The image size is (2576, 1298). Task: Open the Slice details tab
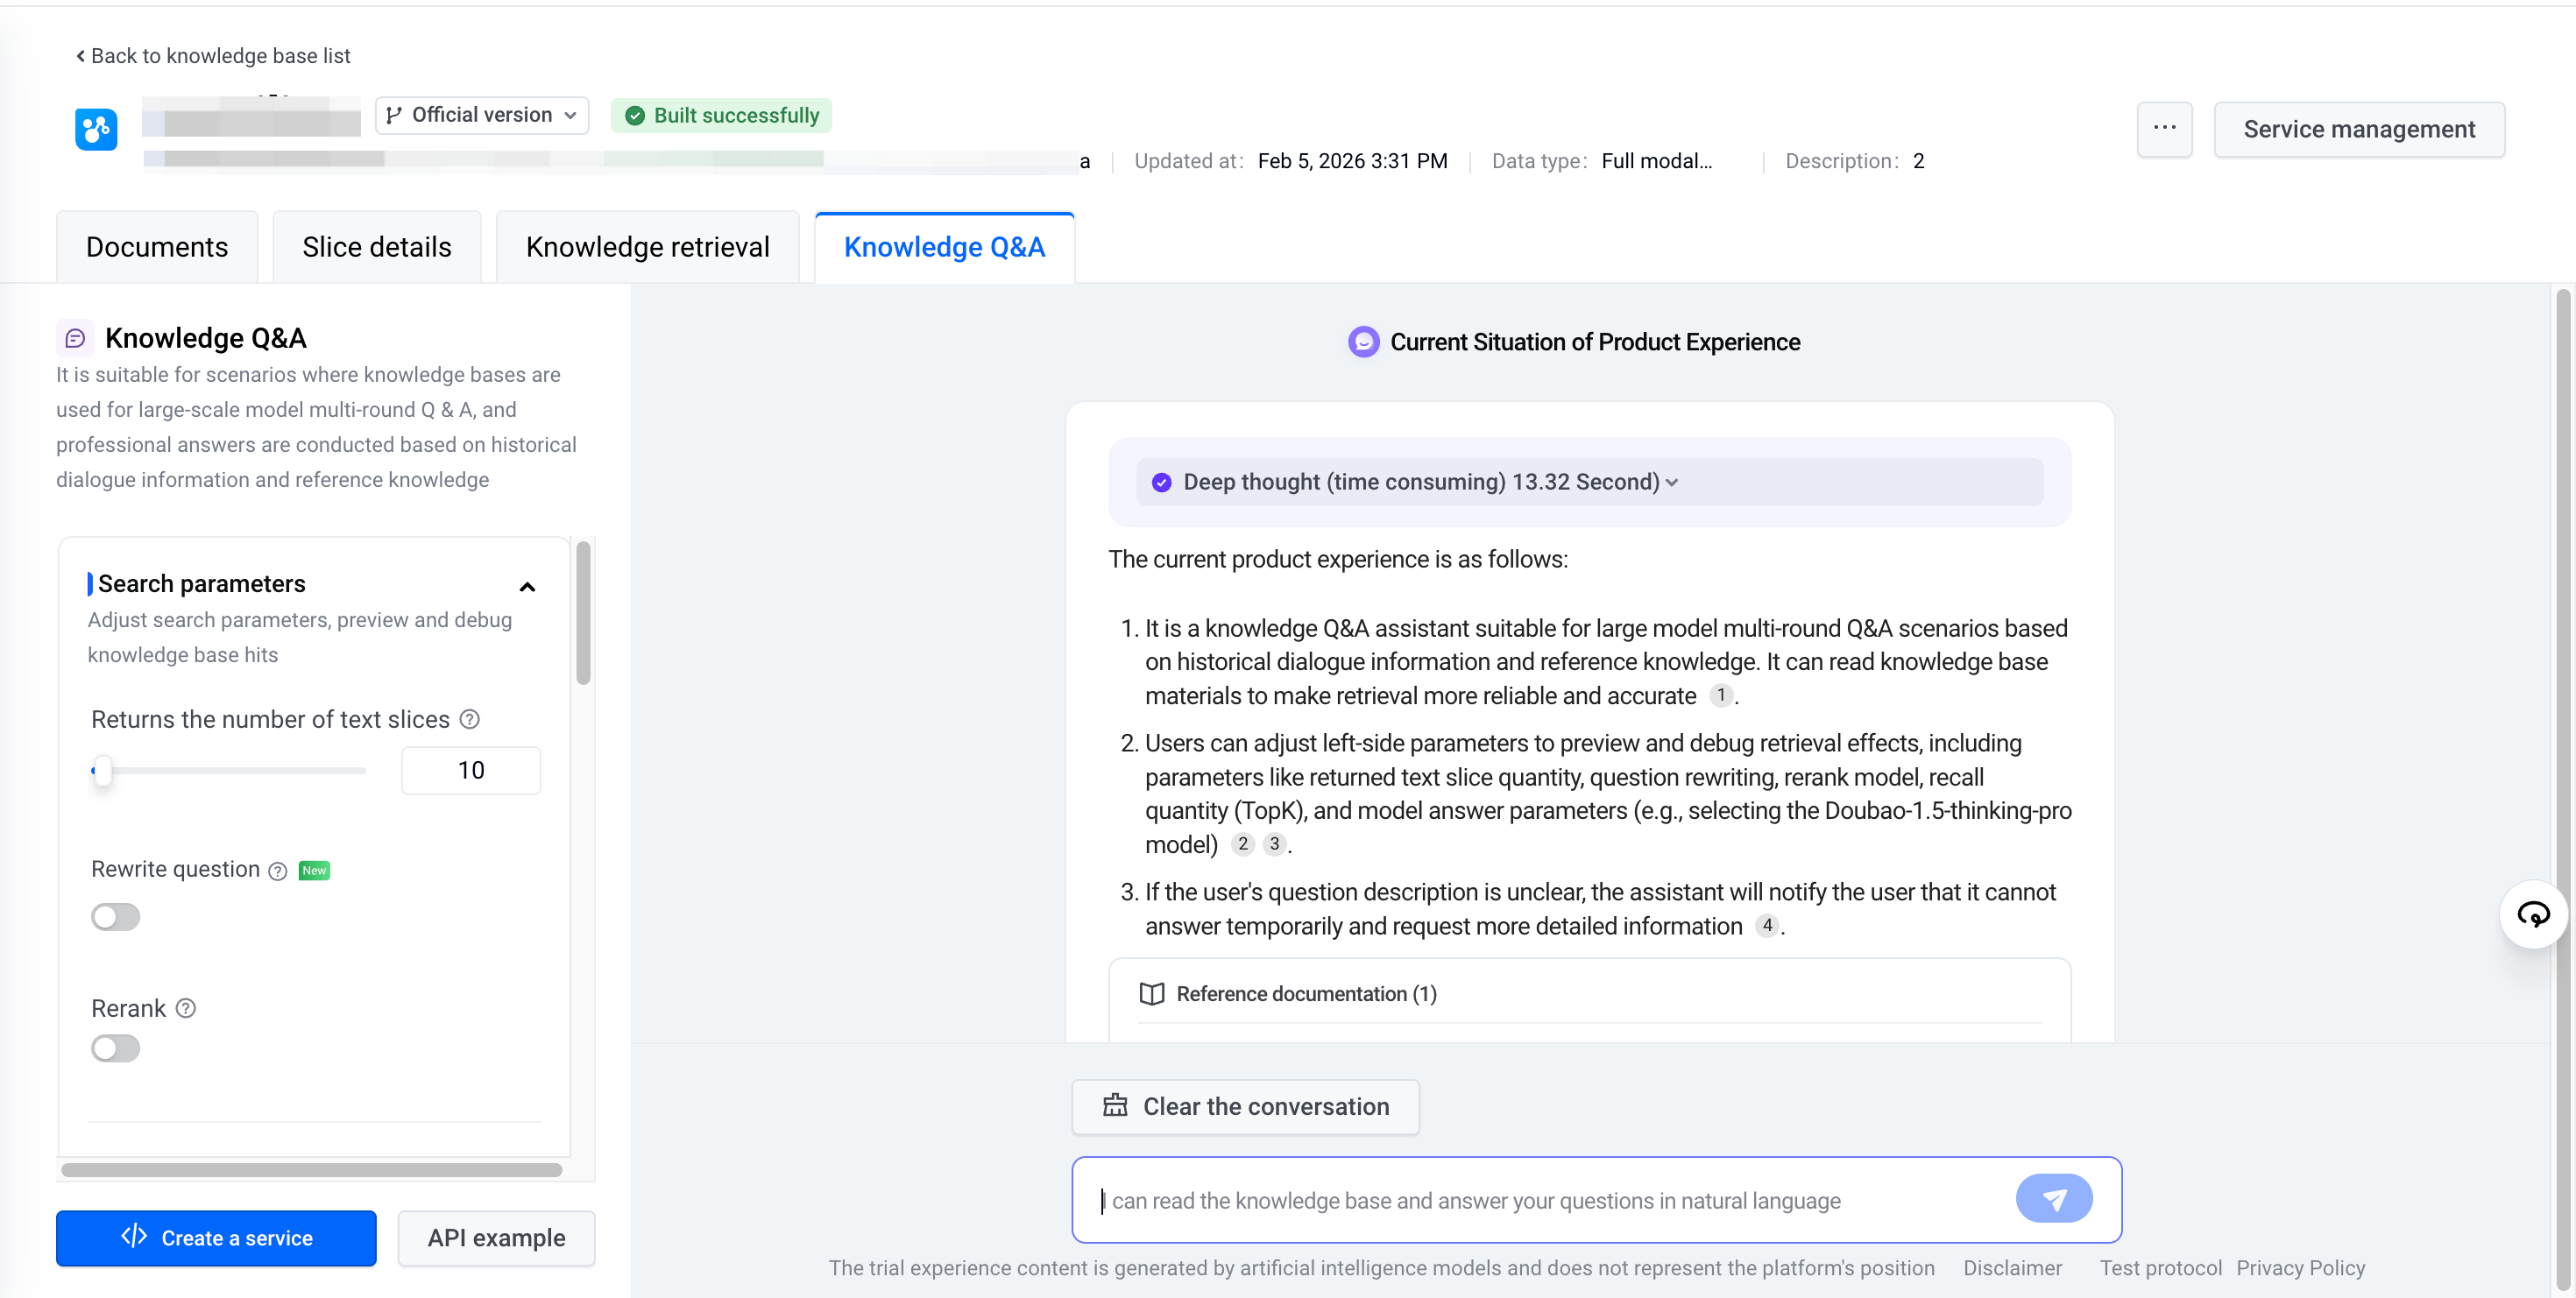[376, 247]
